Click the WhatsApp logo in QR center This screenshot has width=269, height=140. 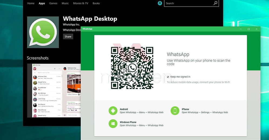pyautogui.click(x=132, y=68)
